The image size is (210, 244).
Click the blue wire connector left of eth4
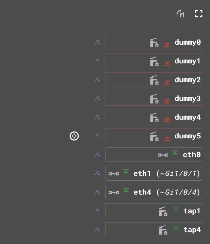pyautogui.click(x=97, y=192)
